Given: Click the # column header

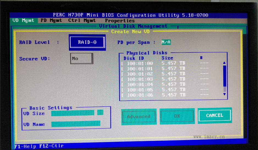Looking at the screenshot, I should point(201,58).
